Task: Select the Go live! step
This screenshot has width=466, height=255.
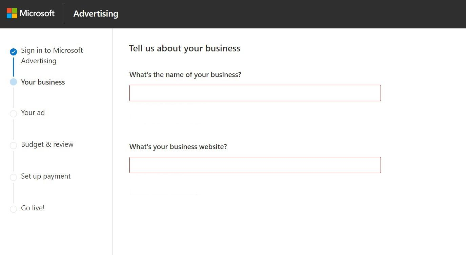Action: tap(33, 208)
